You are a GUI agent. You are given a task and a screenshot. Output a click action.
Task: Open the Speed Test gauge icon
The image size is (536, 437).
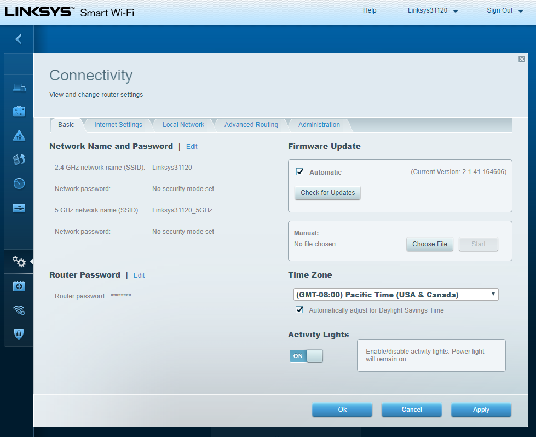click(19, 183)
